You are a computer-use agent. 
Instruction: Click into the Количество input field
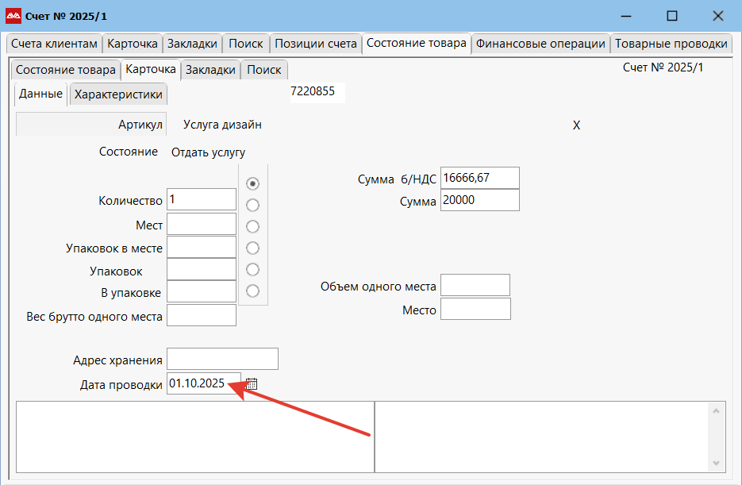click(x=202, y=200)
